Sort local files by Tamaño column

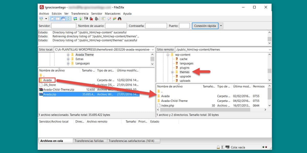coord(88,71)
